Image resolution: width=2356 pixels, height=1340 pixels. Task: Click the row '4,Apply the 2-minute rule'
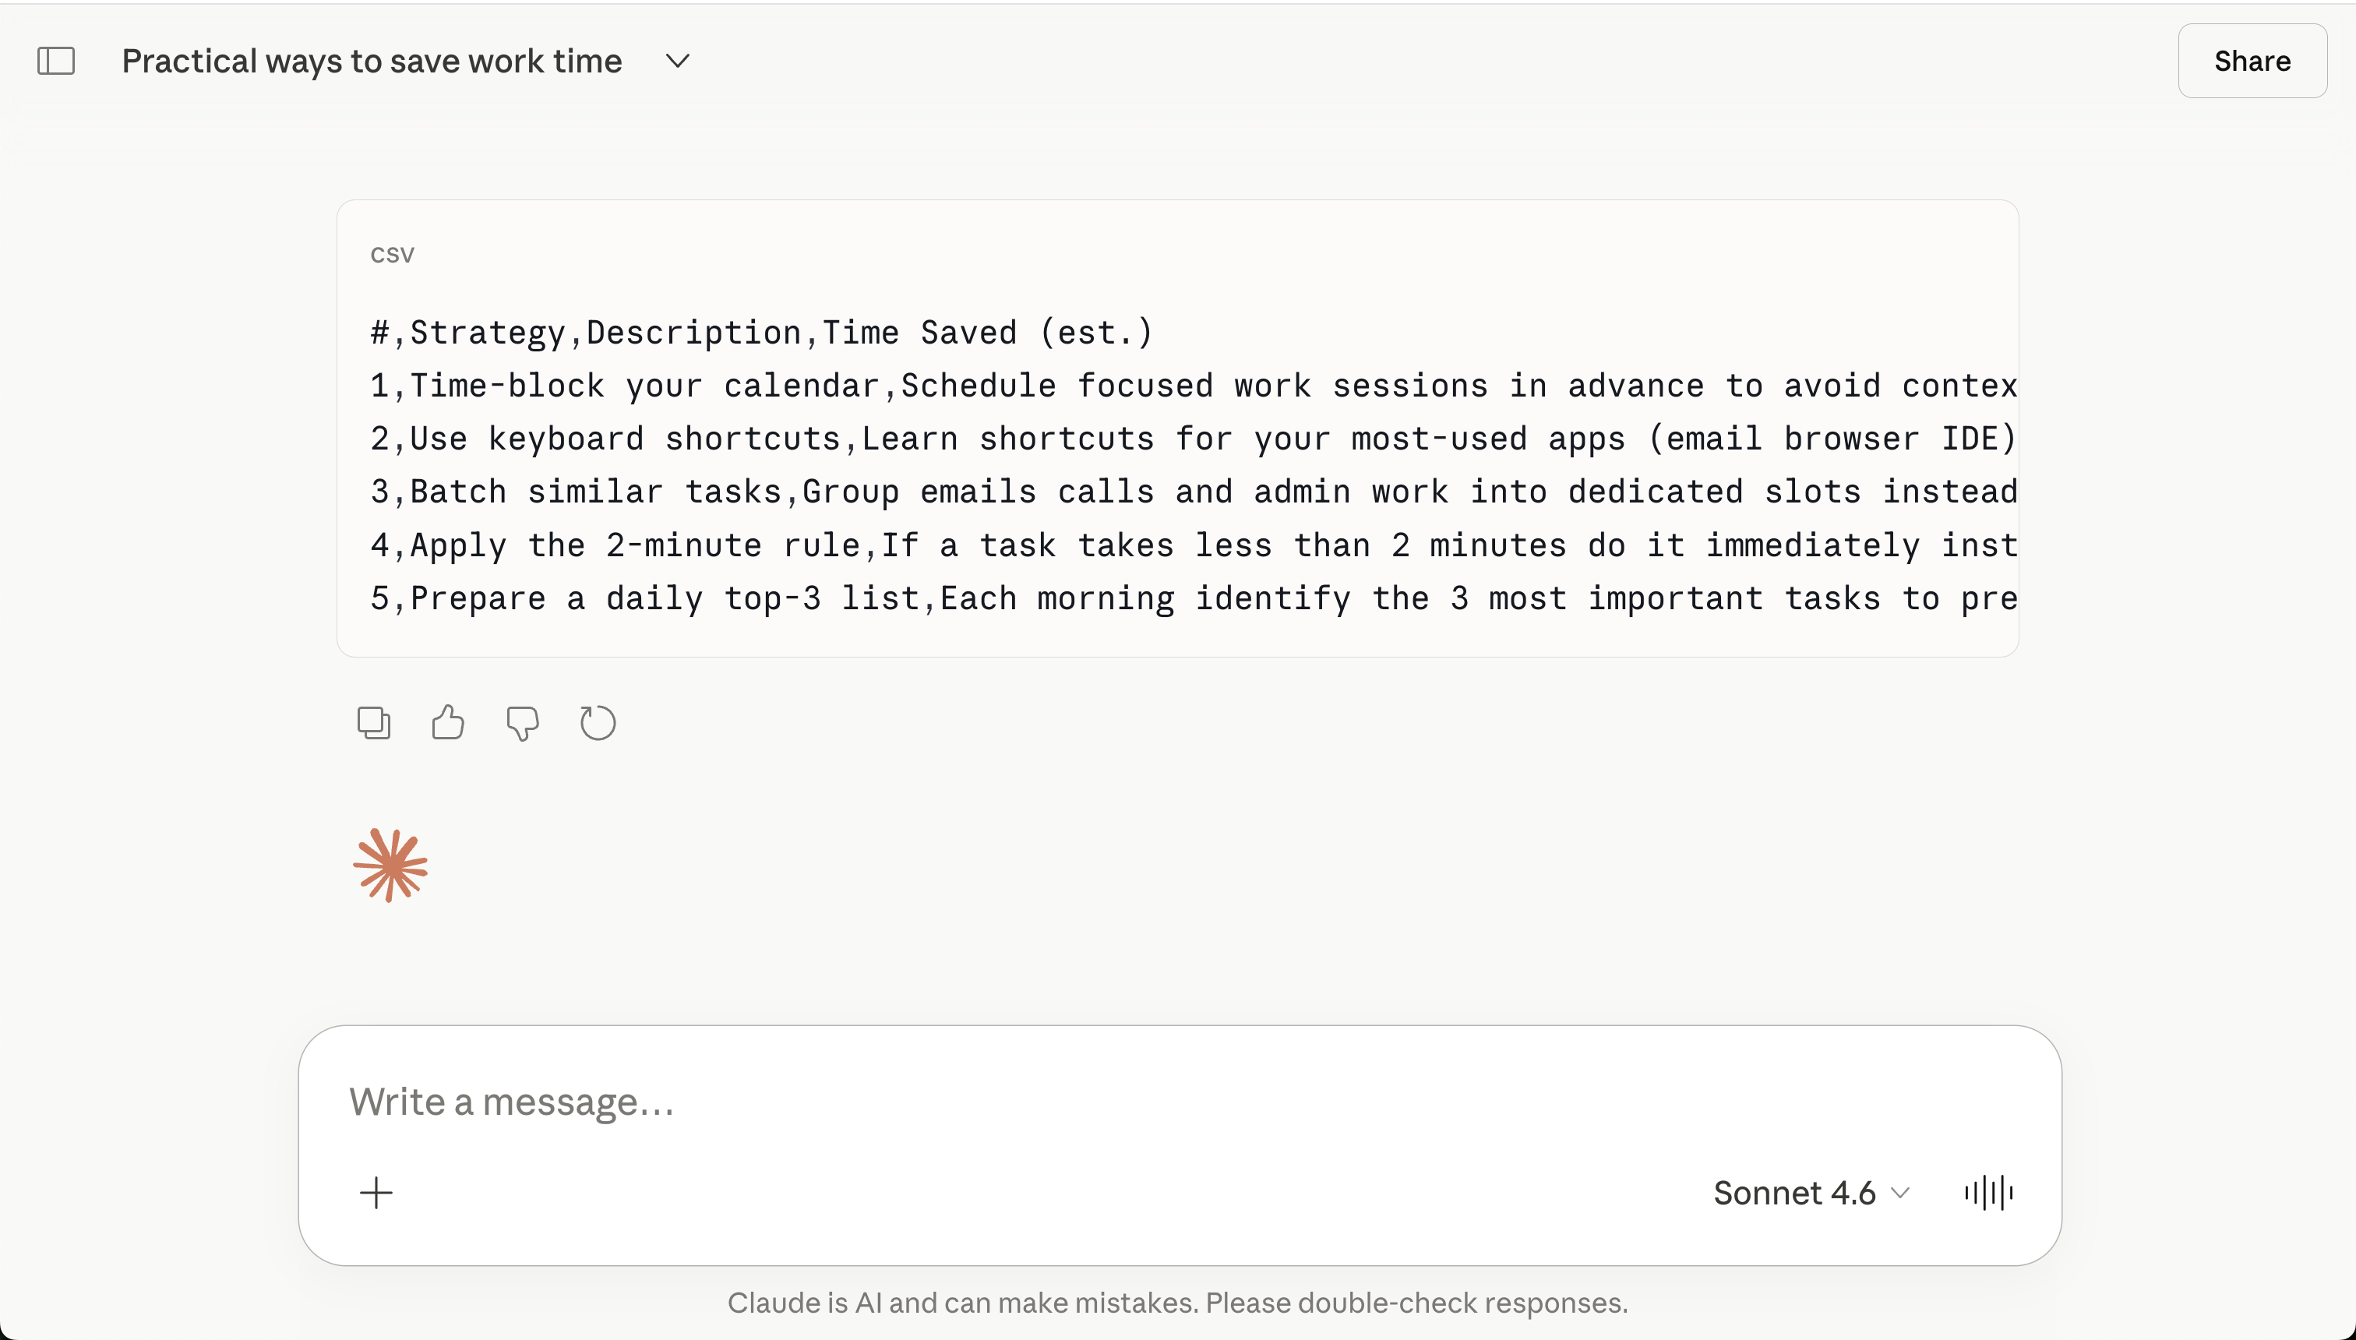(x=1194, y=545)
